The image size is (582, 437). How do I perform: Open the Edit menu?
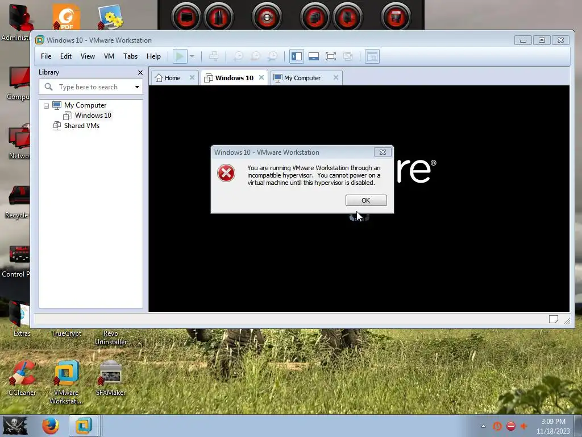(x=66, y=56)
